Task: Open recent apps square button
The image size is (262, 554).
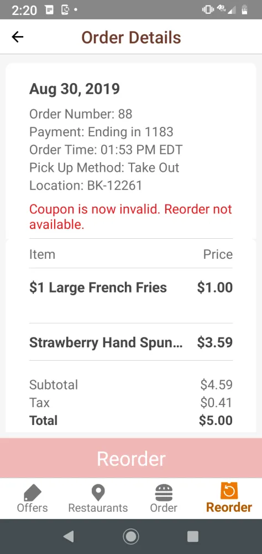Action: (x=193, y=536)
